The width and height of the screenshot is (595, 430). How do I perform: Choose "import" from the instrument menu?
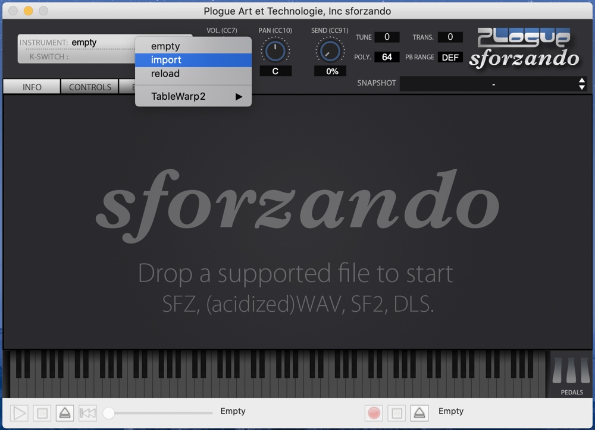[x=193, y=60]
